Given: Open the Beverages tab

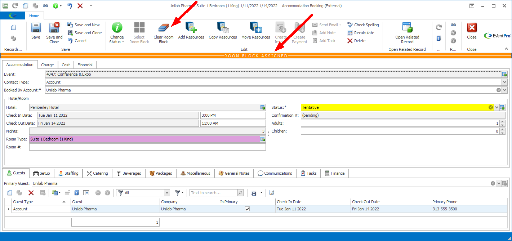Looking at the screenshot, I should [x=129, y=173].
